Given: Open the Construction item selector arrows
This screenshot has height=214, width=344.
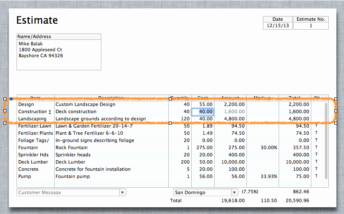Looking at the screenshot, I should [x=50, y=112].
